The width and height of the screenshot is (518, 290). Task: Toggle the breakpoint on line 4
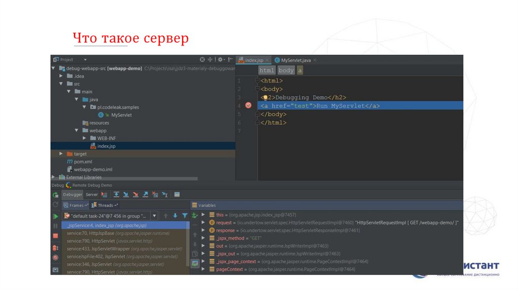[x=248, y=106]
